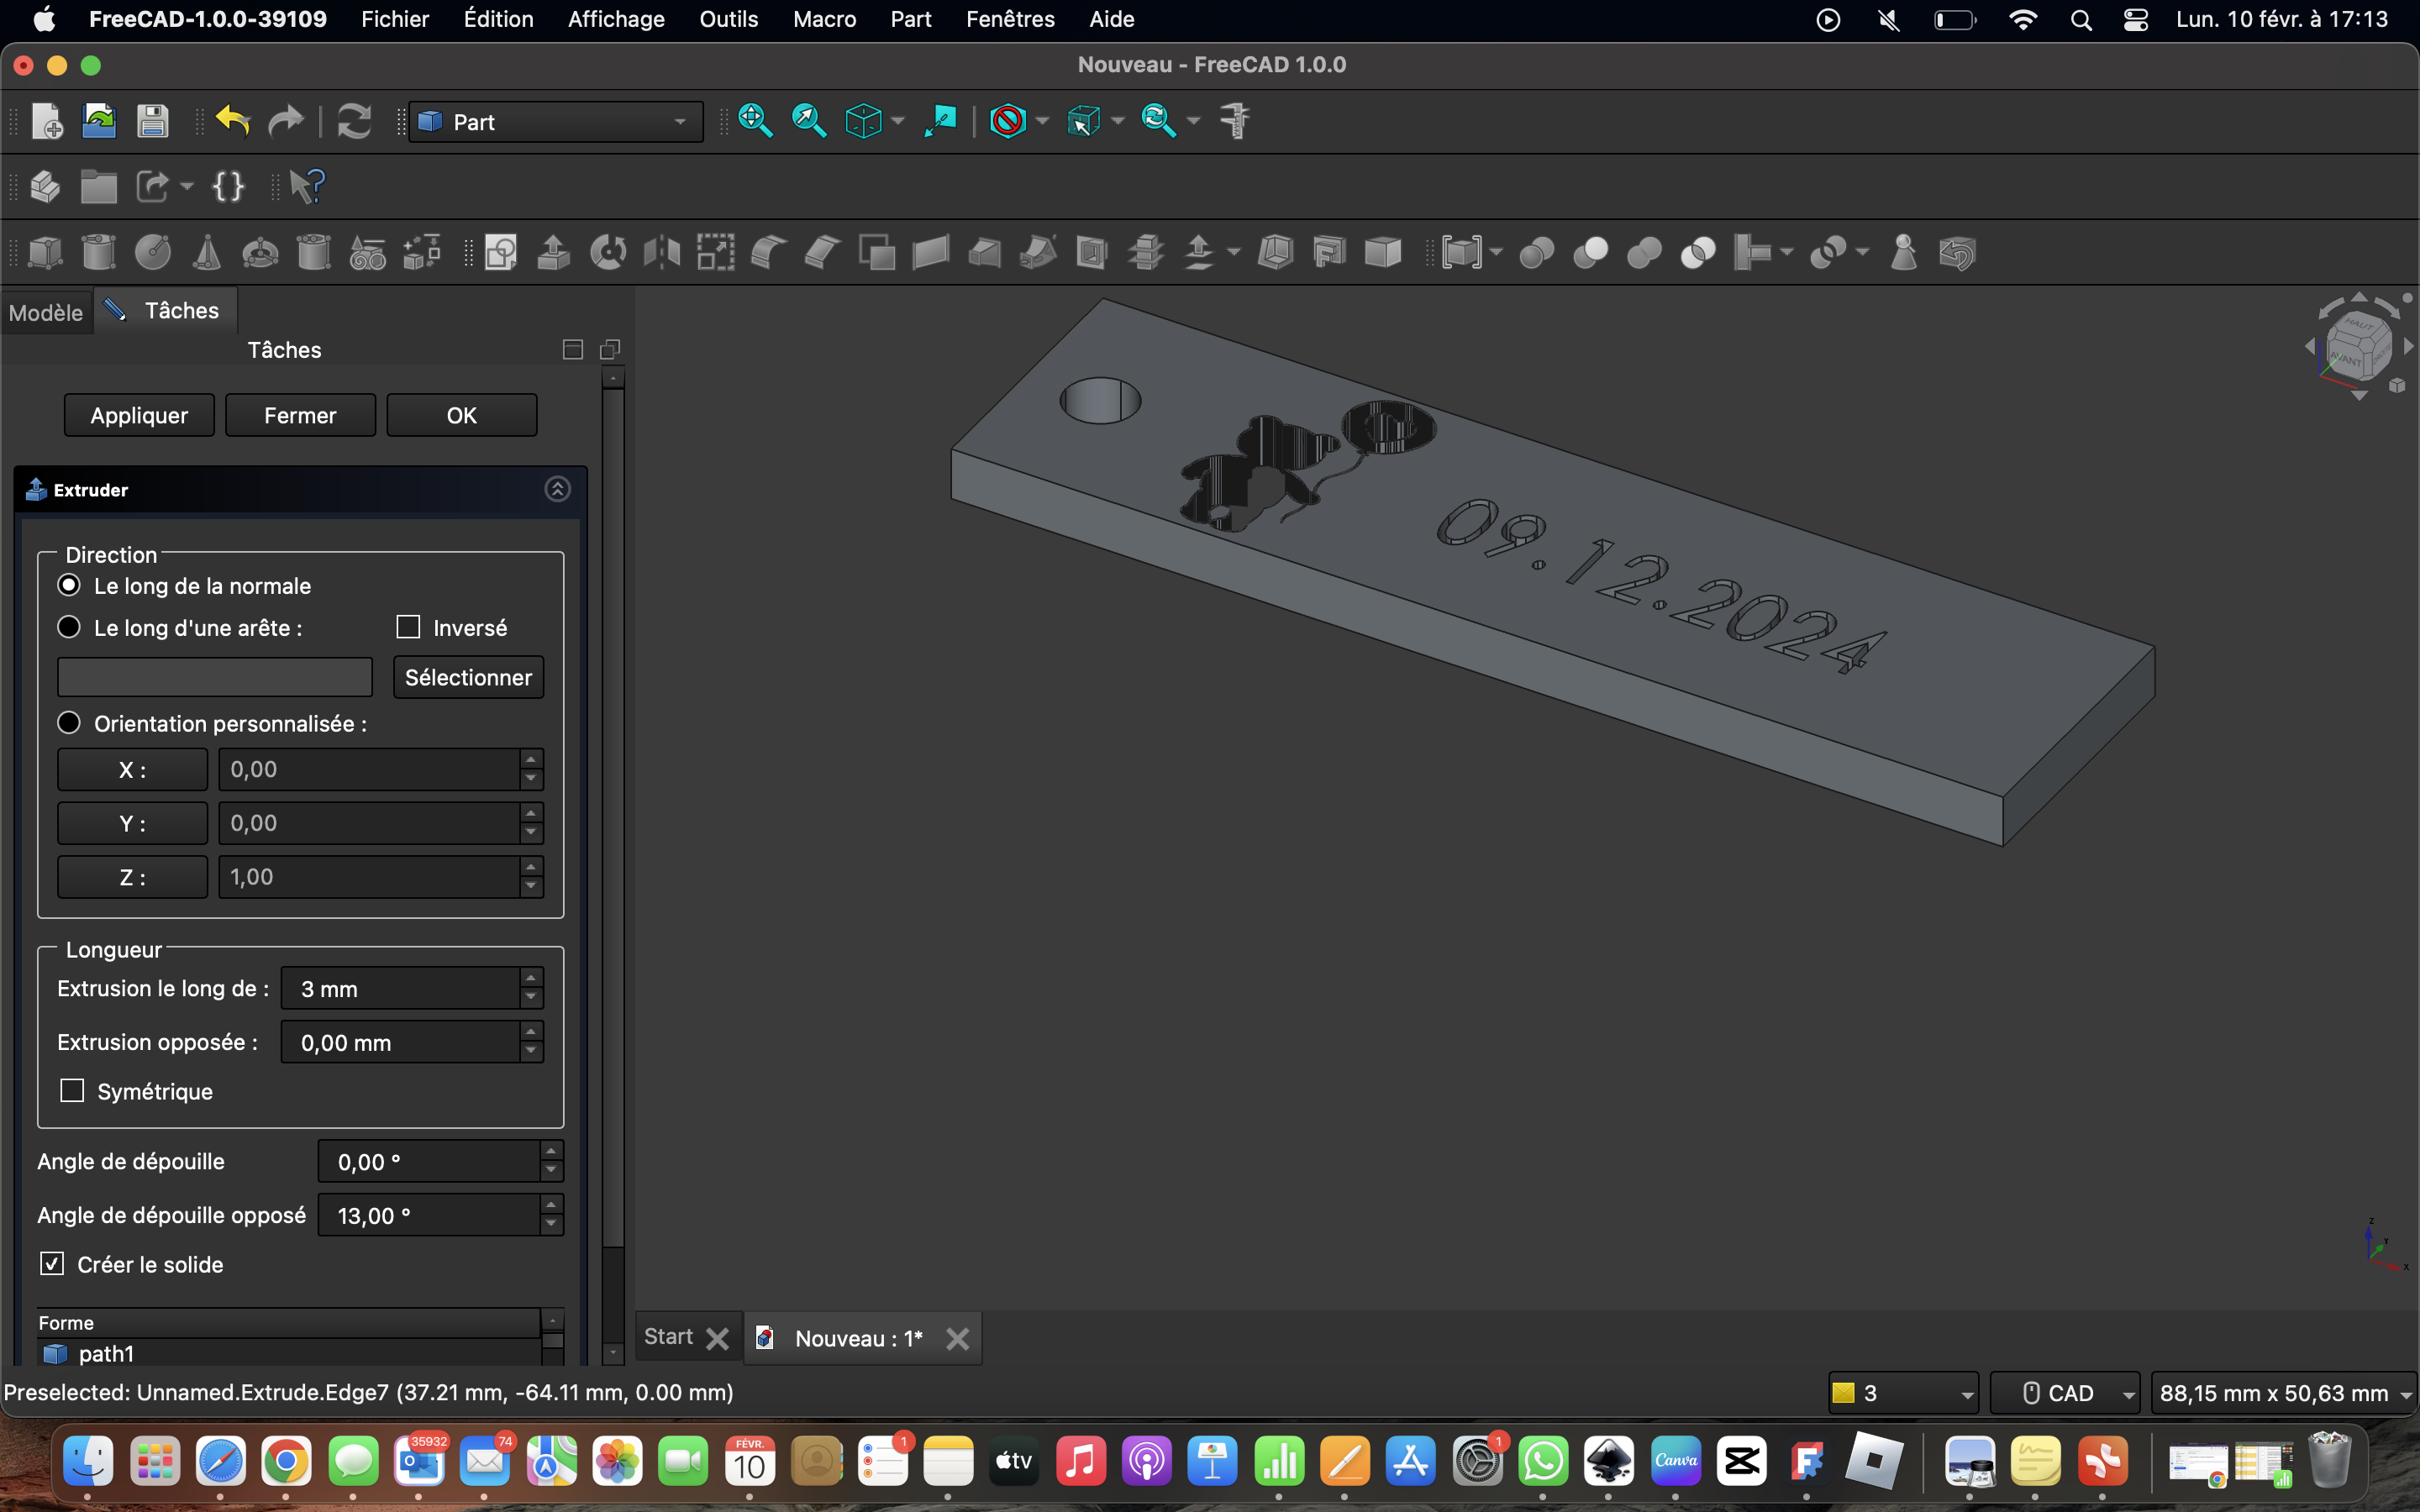
Task: Select the 'Le long d'une arête' radio button
Action: [x=69, y=627]
